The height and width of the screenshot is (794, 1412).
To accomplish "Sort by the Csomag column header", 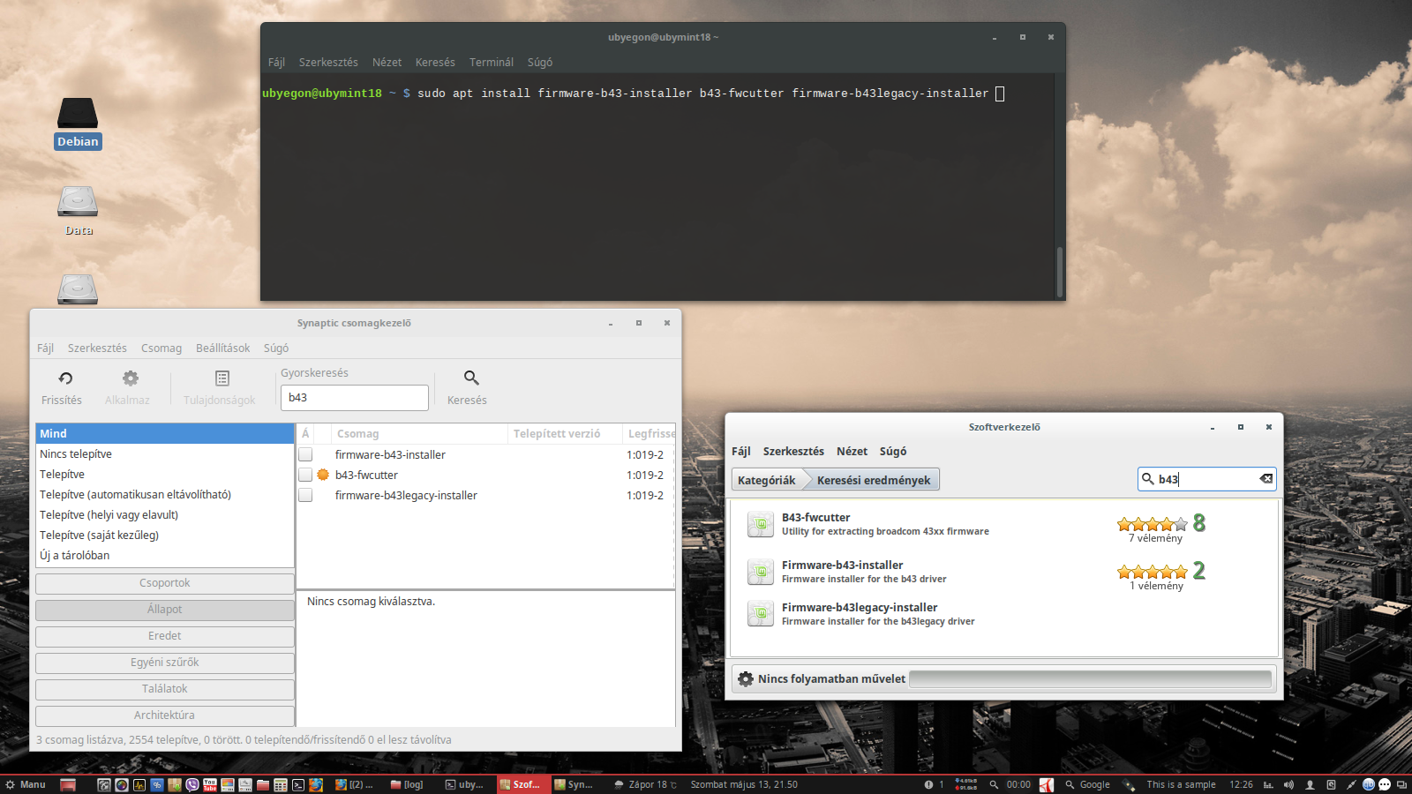I will 420,434.
